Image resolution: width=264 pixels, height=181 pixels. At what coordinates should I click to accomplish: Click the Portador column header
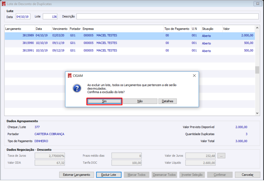coord(75,29)
